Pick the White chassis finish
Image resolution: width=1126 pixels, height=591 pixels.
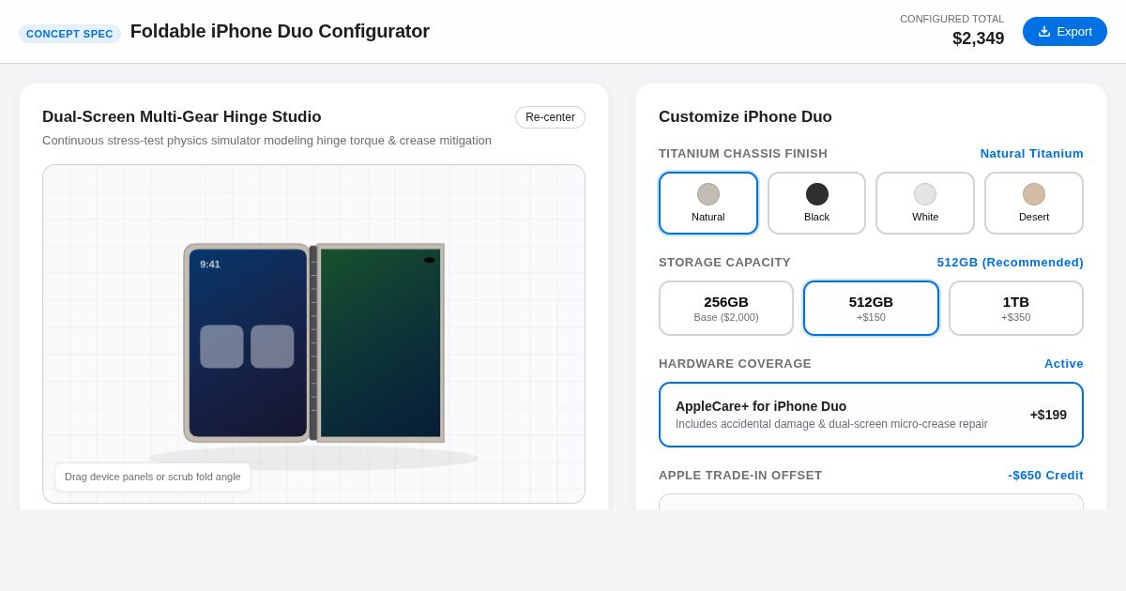coord(925,203)
